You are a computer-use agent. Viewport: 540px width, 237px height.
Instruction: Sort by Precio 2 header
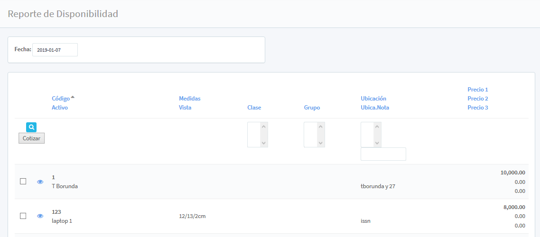[x=477, y=99]
